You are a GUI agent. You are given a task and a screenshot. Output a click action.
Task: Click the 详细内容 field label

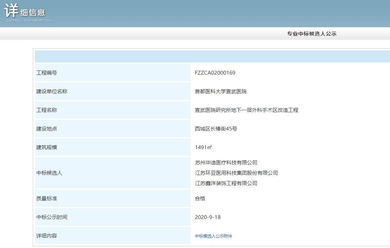tap(47, 236)
